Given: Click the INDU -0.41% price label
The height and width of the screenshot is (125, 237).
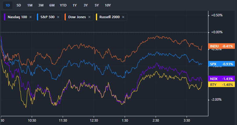Looking at the screenshot, I should click(221, 46).
